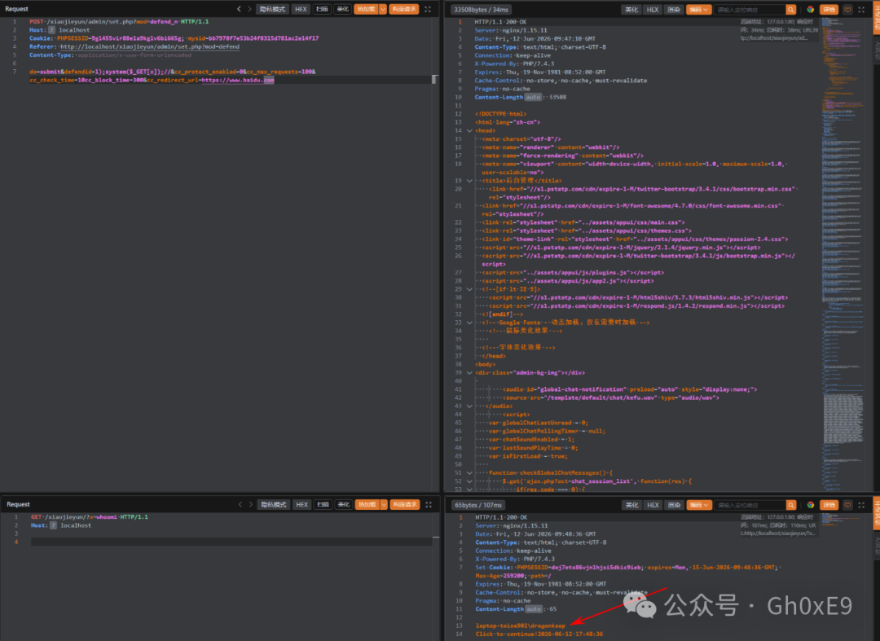880x641 pixels.
Task: Click 详情 details in 33508bytes response panel
Action: click(x=829, y=10)
